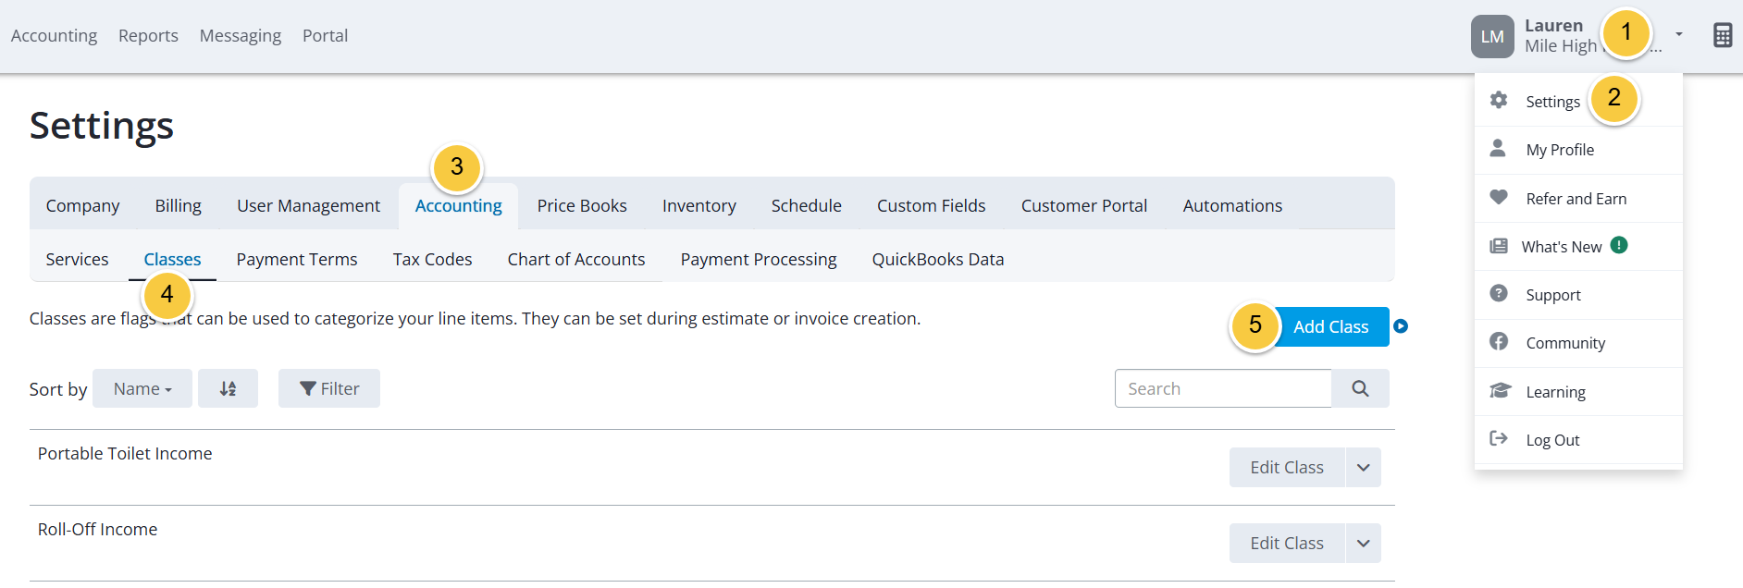
Task: Switch to the Price Books tab
Action: tap(582, 205)
